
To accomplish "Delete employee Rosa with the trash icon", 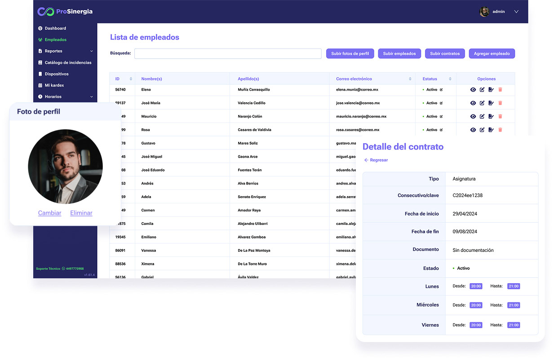I will coord(500,130).
